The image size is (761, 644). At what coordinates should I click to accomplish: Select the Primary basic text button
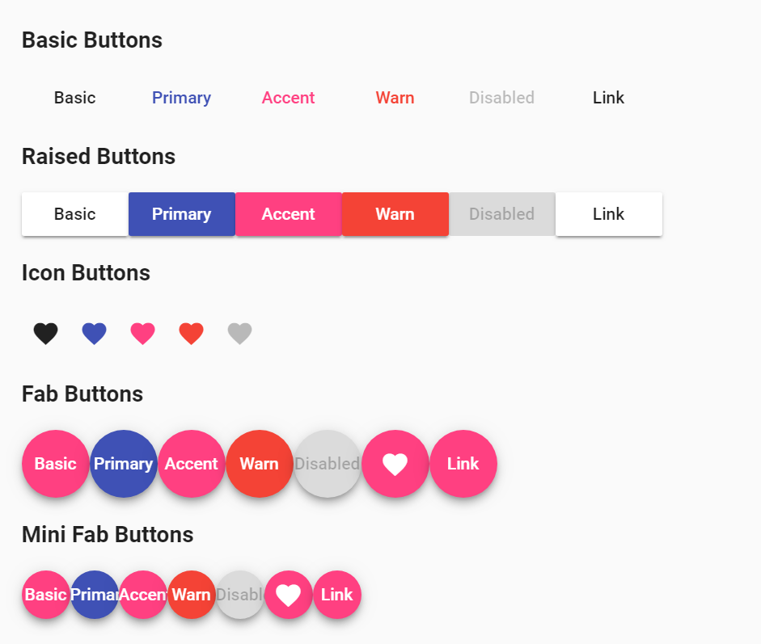click(x=181, y=97)
